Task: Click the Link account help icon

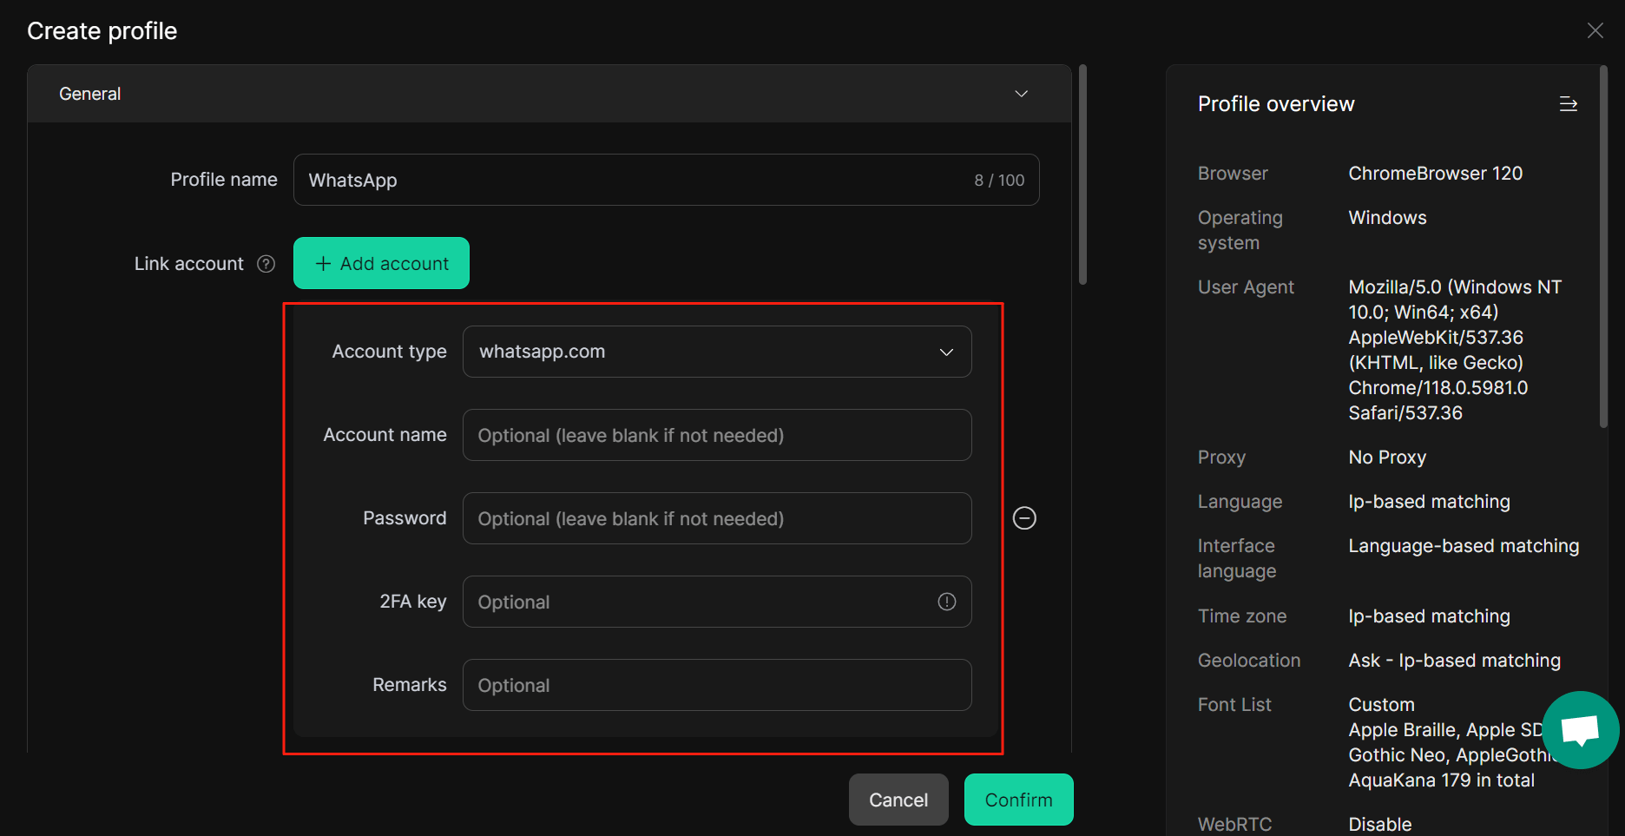Action: (266, 263)
